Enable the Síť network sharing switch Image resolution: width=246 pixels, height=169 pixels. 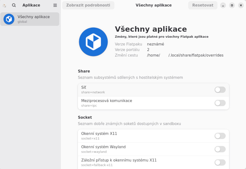220,90
